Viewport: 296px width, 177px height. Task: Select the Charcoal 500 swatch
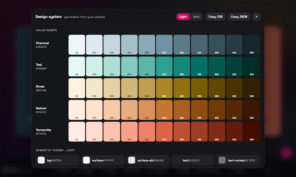point(164,45)
